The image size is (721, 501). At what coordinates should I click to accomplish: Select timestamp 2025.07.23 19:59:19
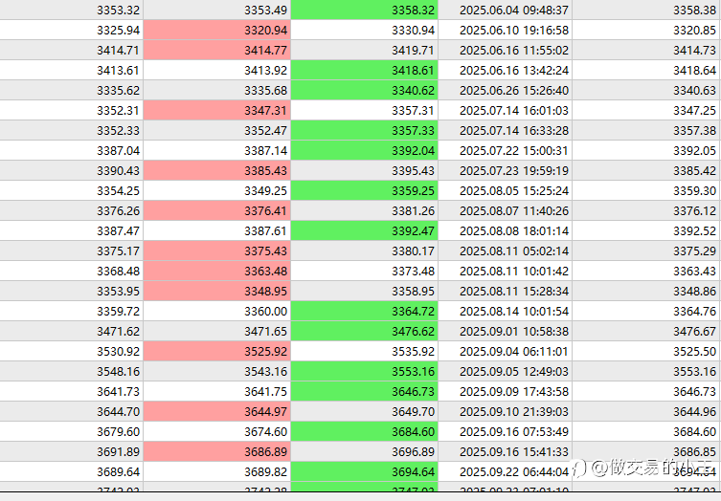click(x=514, y=170)
